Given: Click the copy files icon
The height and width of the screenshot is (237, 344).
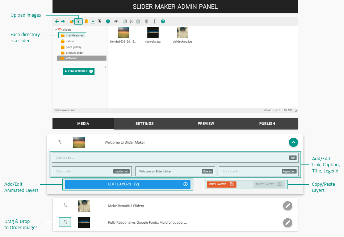Looking at the screenshot, I should pyautogui.click(x=125, y=21).
